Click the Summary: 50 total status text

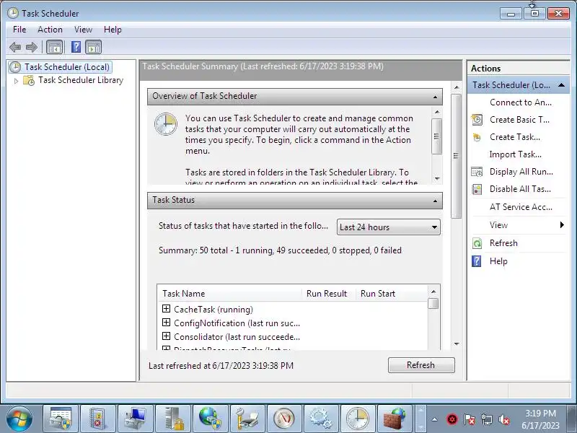coord(280,250)
